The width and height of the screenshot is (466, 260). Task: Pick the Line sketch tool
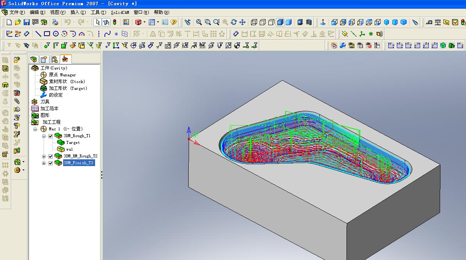(38, 34)
